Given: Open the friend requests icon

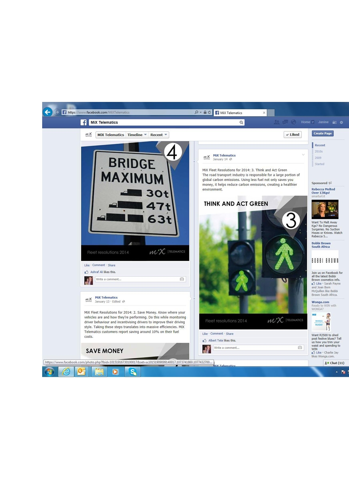Looking at the screenshot, I should pyautogui.click(x=277, y=122).
